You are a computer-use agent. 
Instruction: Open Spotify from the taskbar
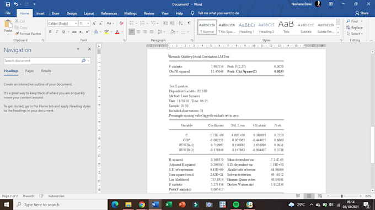tap(236, 205)
